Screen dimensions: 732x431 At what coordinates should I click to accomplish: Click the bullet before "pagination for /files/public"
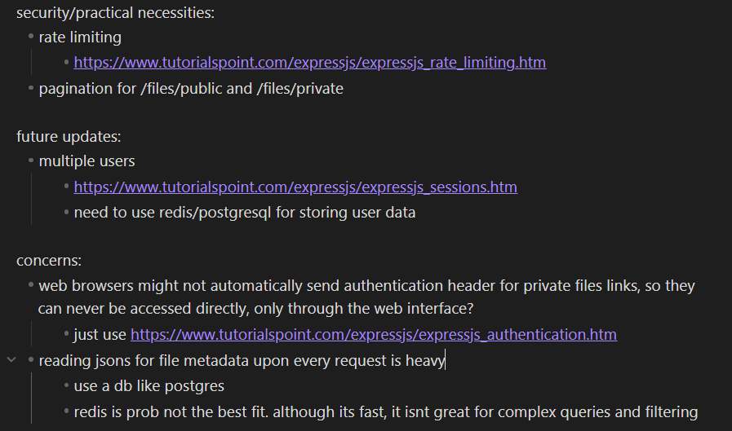point(31,89)
